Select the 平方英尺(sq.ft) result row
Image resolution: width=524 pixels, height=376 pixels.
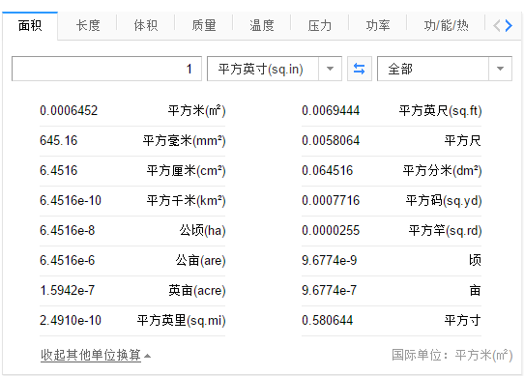pyautogui.click(x=392, y=110)
